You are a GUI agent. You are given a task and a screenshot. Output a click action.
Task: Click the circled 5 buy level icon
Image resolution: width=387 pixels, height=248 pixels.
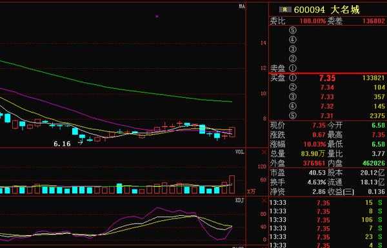(292, 115)
